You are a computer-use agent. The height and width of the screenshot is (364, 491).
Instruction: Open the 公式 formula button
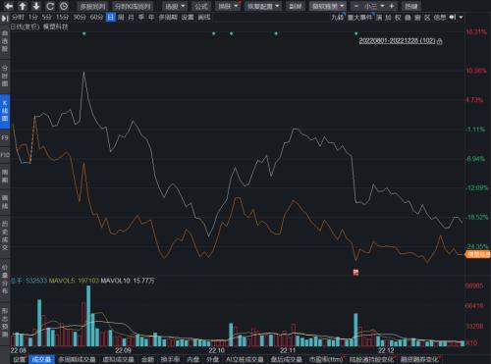coord(201,6)
